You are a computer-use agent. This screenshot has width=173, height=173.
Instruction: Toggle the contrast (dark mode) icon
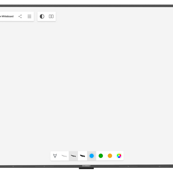point(42,16)
